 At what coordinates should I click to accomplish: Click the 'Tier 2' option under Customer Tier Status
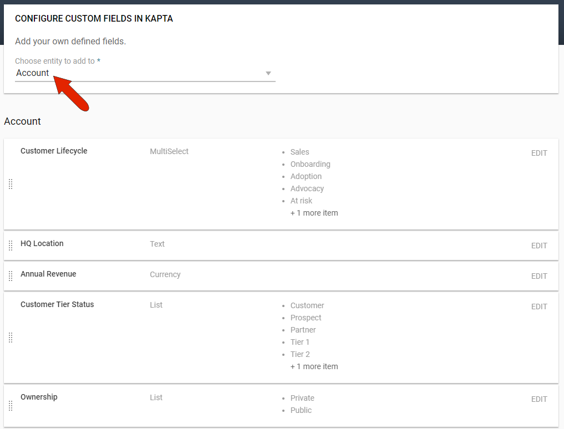pos(299,354)
